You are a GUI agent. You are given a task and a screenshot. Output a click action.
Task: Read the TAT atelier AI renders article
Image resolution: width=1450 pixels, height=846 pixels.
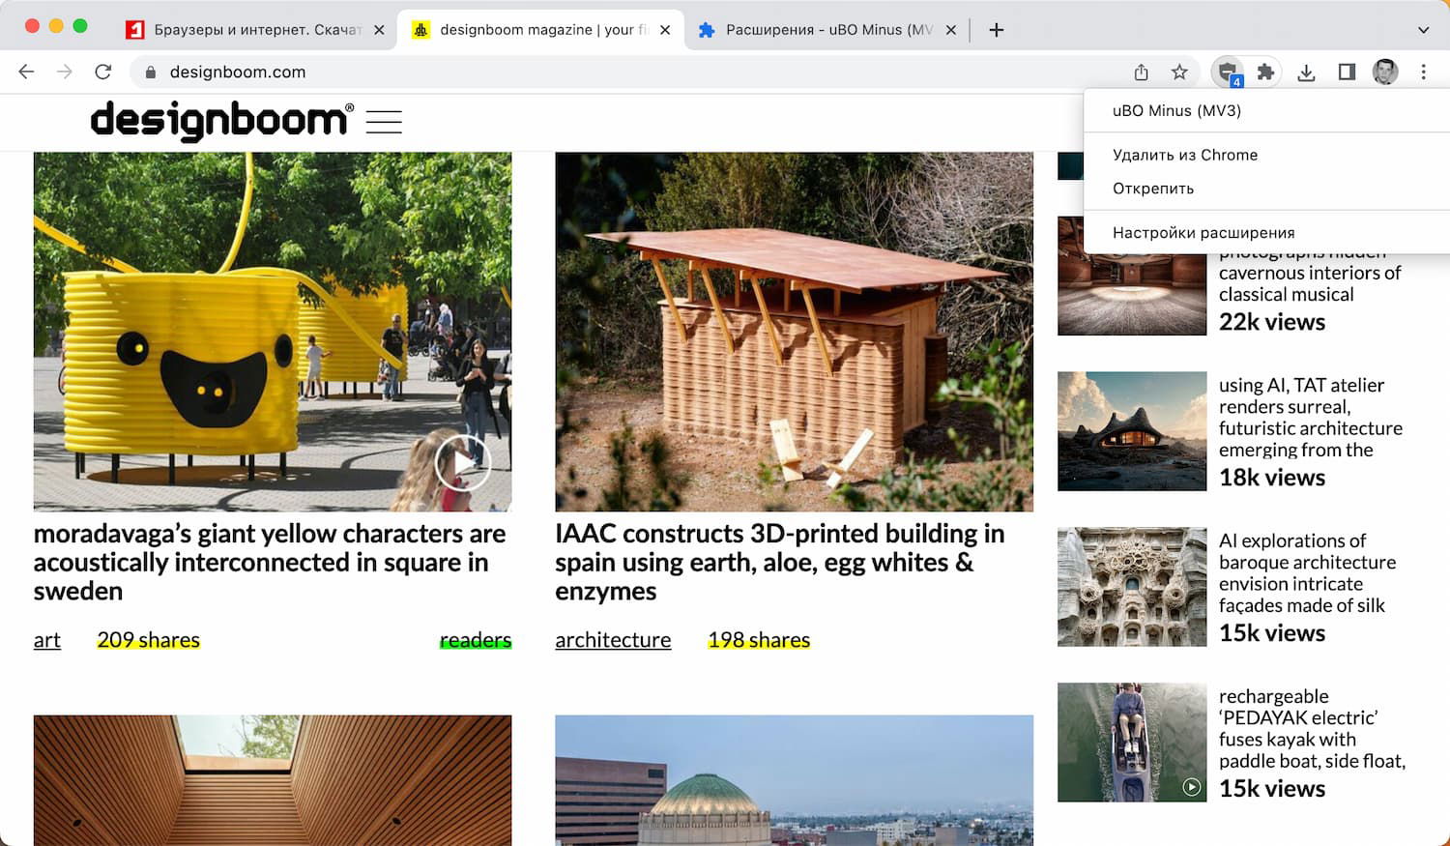[x=1311, y=418]
